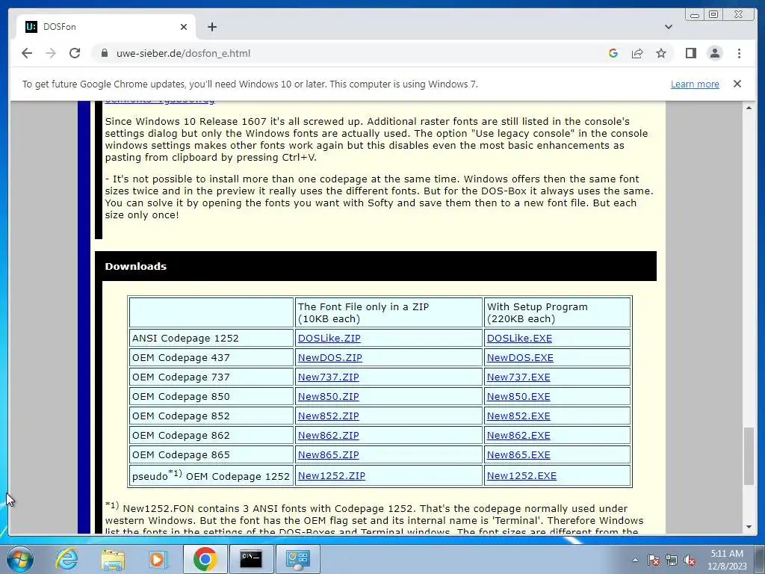This screenshot has height=574, width=765.
Task: Click the OEM Codepage 862 cell
Action: coord(211,436)
